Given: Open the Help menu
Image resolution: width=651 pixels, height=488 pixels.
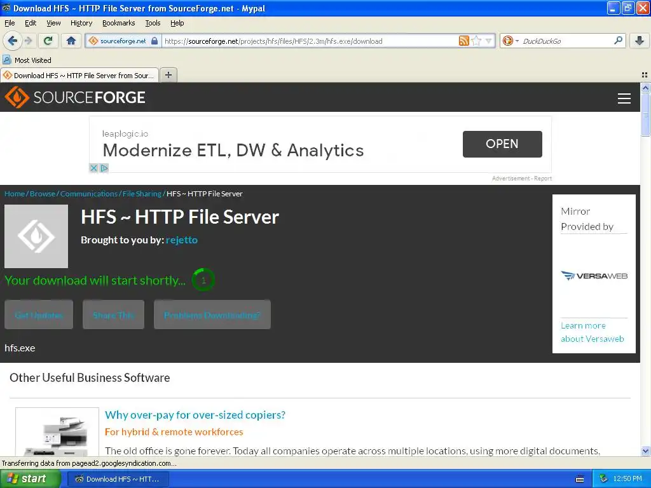Looking at the screenshot, I should pyautogui.click(x=177, y=23).
